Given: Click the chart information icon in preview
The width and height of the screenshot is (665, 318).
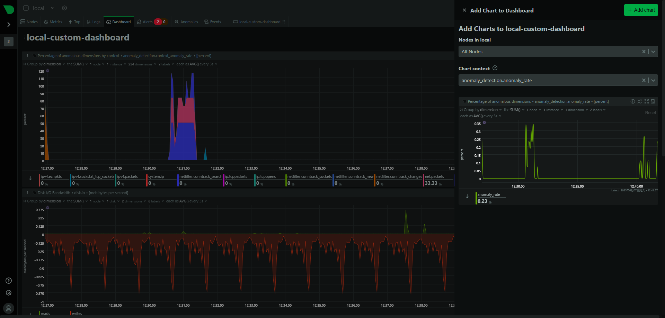Looking at the screenshot, I should (633, 101).
